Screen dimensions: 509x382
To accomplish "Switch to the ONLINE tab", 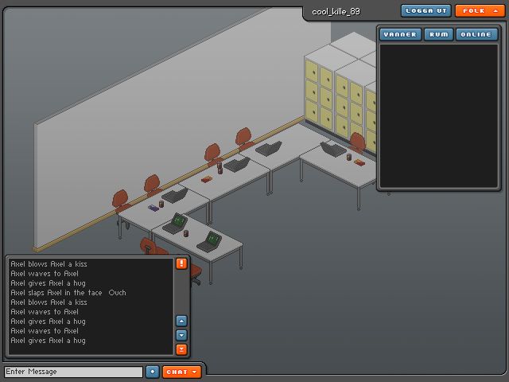I will tap(476, 34).
